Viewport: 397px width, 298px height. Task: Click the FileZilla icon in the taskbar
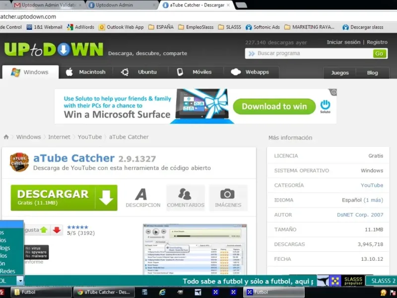click(x=2, y=292)
